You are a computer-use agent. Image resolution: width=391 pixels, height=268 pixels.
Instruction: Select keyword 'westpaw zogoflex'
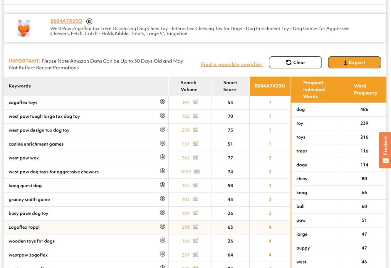[28, 255]
